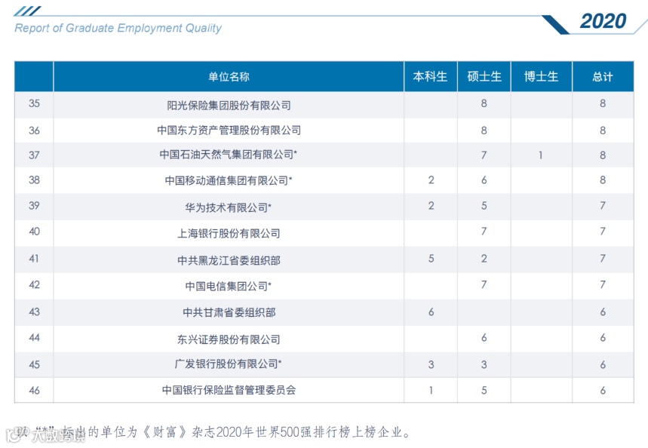Click row number 46

tap(34, 390)
